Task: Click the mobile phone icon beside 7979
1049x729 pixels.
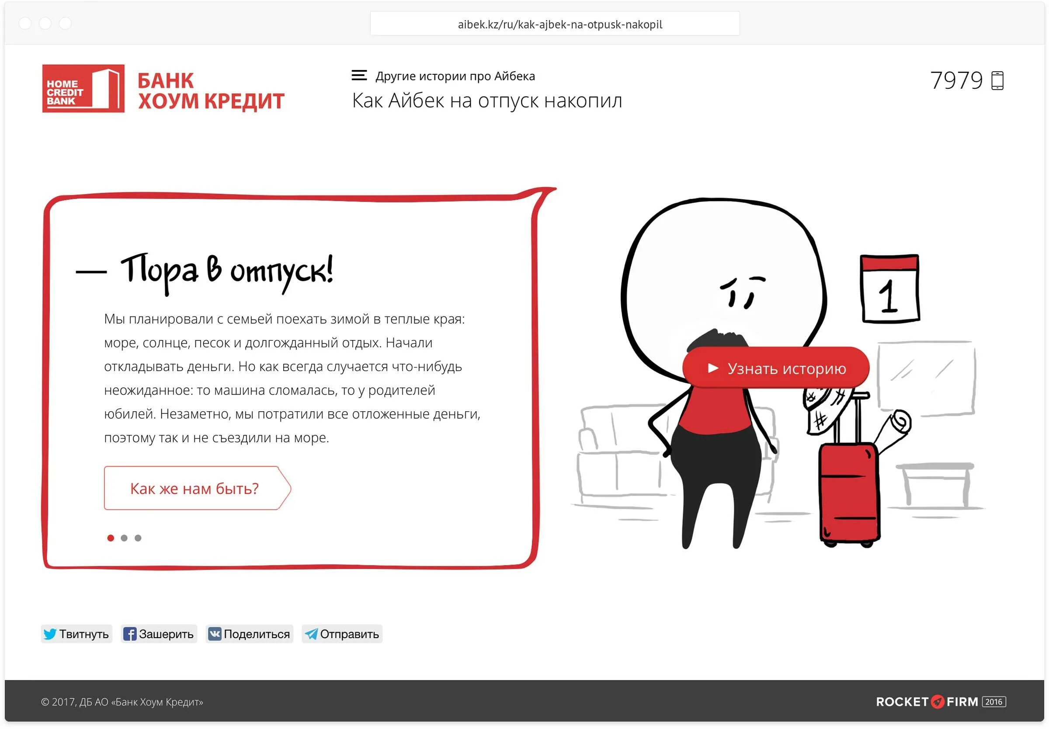Action: (x=997, y=81)
